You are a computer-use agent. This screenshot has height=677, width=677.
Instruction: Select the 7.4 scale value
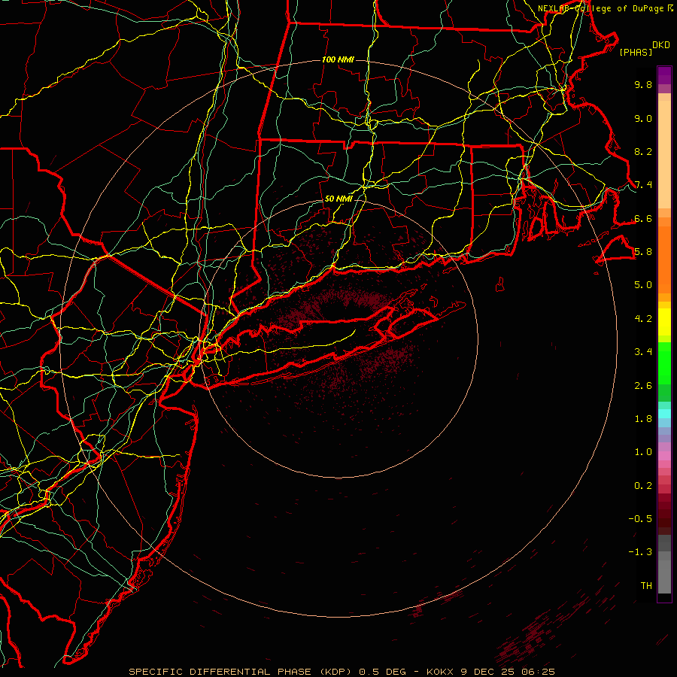(x=643, y=185)
